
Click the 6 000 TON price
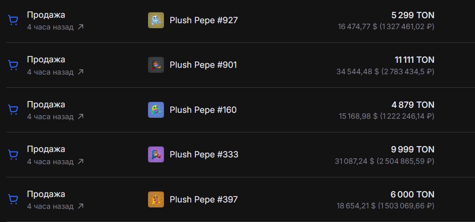(x=412, y=194)
